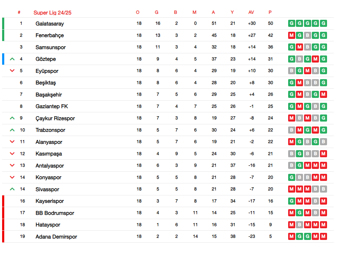
Task: Click Galatasaray's last green G form badge
Action: (x=324, y=23)
